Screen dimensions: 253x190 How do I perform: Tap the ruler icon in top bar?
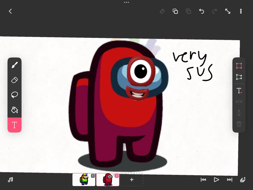pyautogui.click(x=162, y=11)
